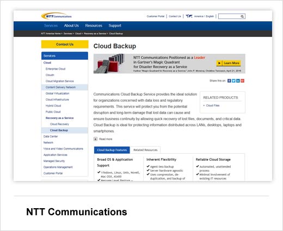Select the America / English region link
283x231 pixels.
tap(204, 16)
